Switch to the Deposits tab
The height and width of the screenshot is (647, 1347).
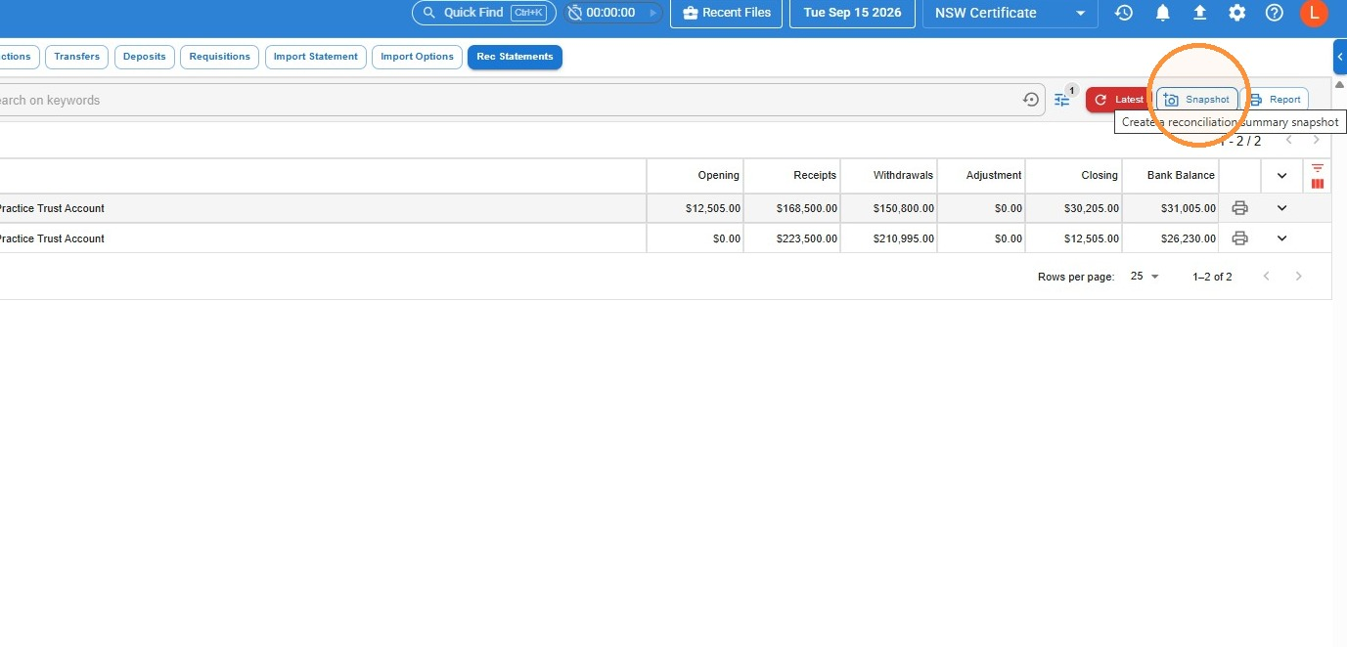click(x=145, y=57)
